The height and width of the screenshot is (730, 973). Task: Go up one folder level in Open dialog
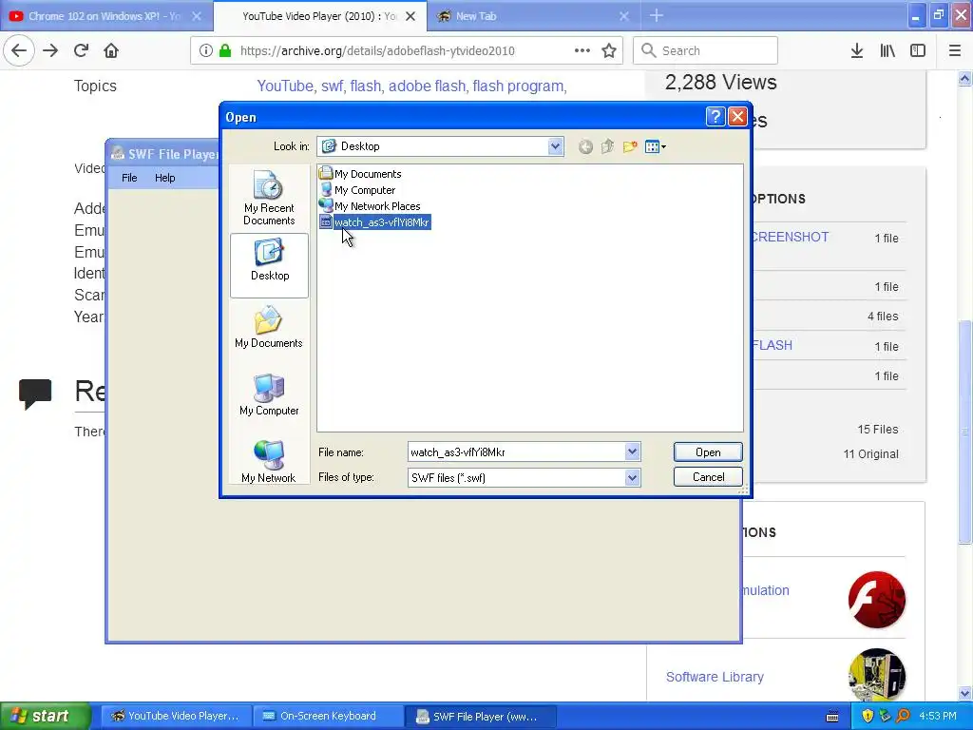coord(607,146)
